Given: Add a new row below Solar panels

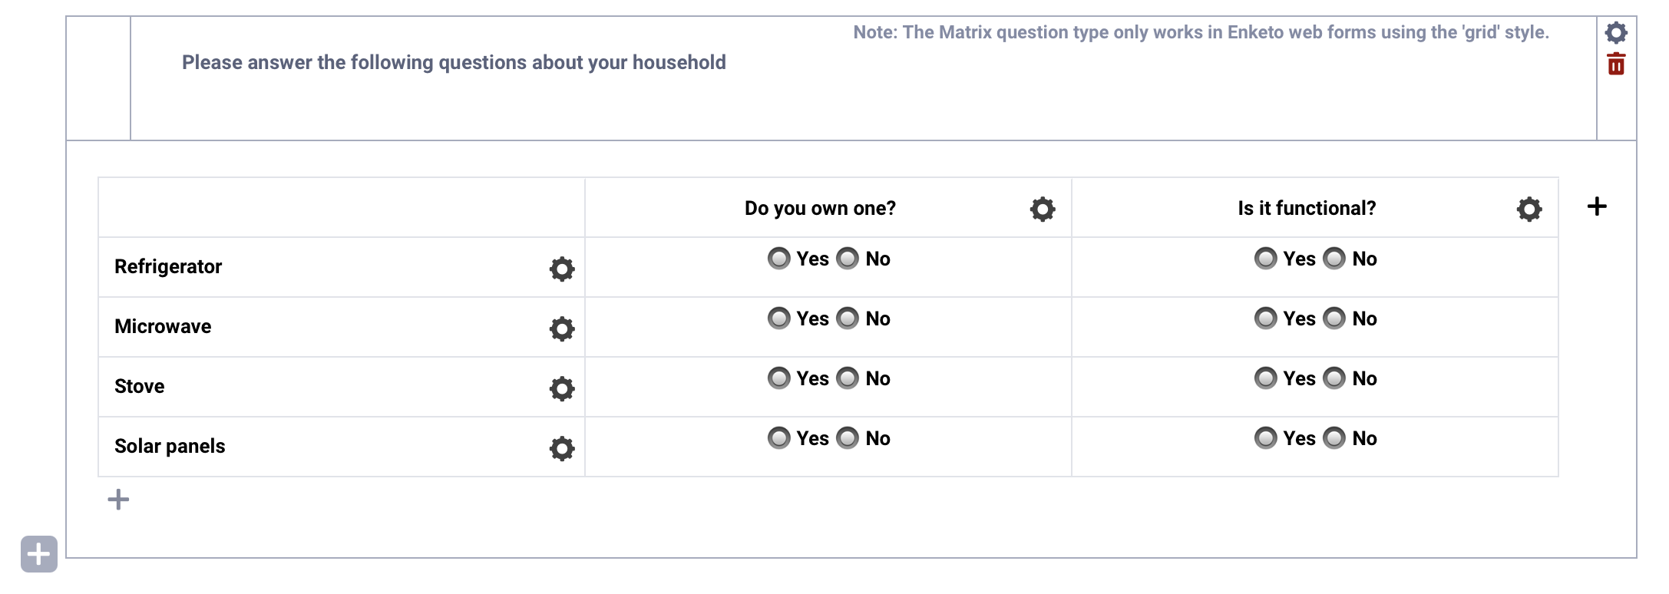Looking at the screenshot, I should pos(118,499).
